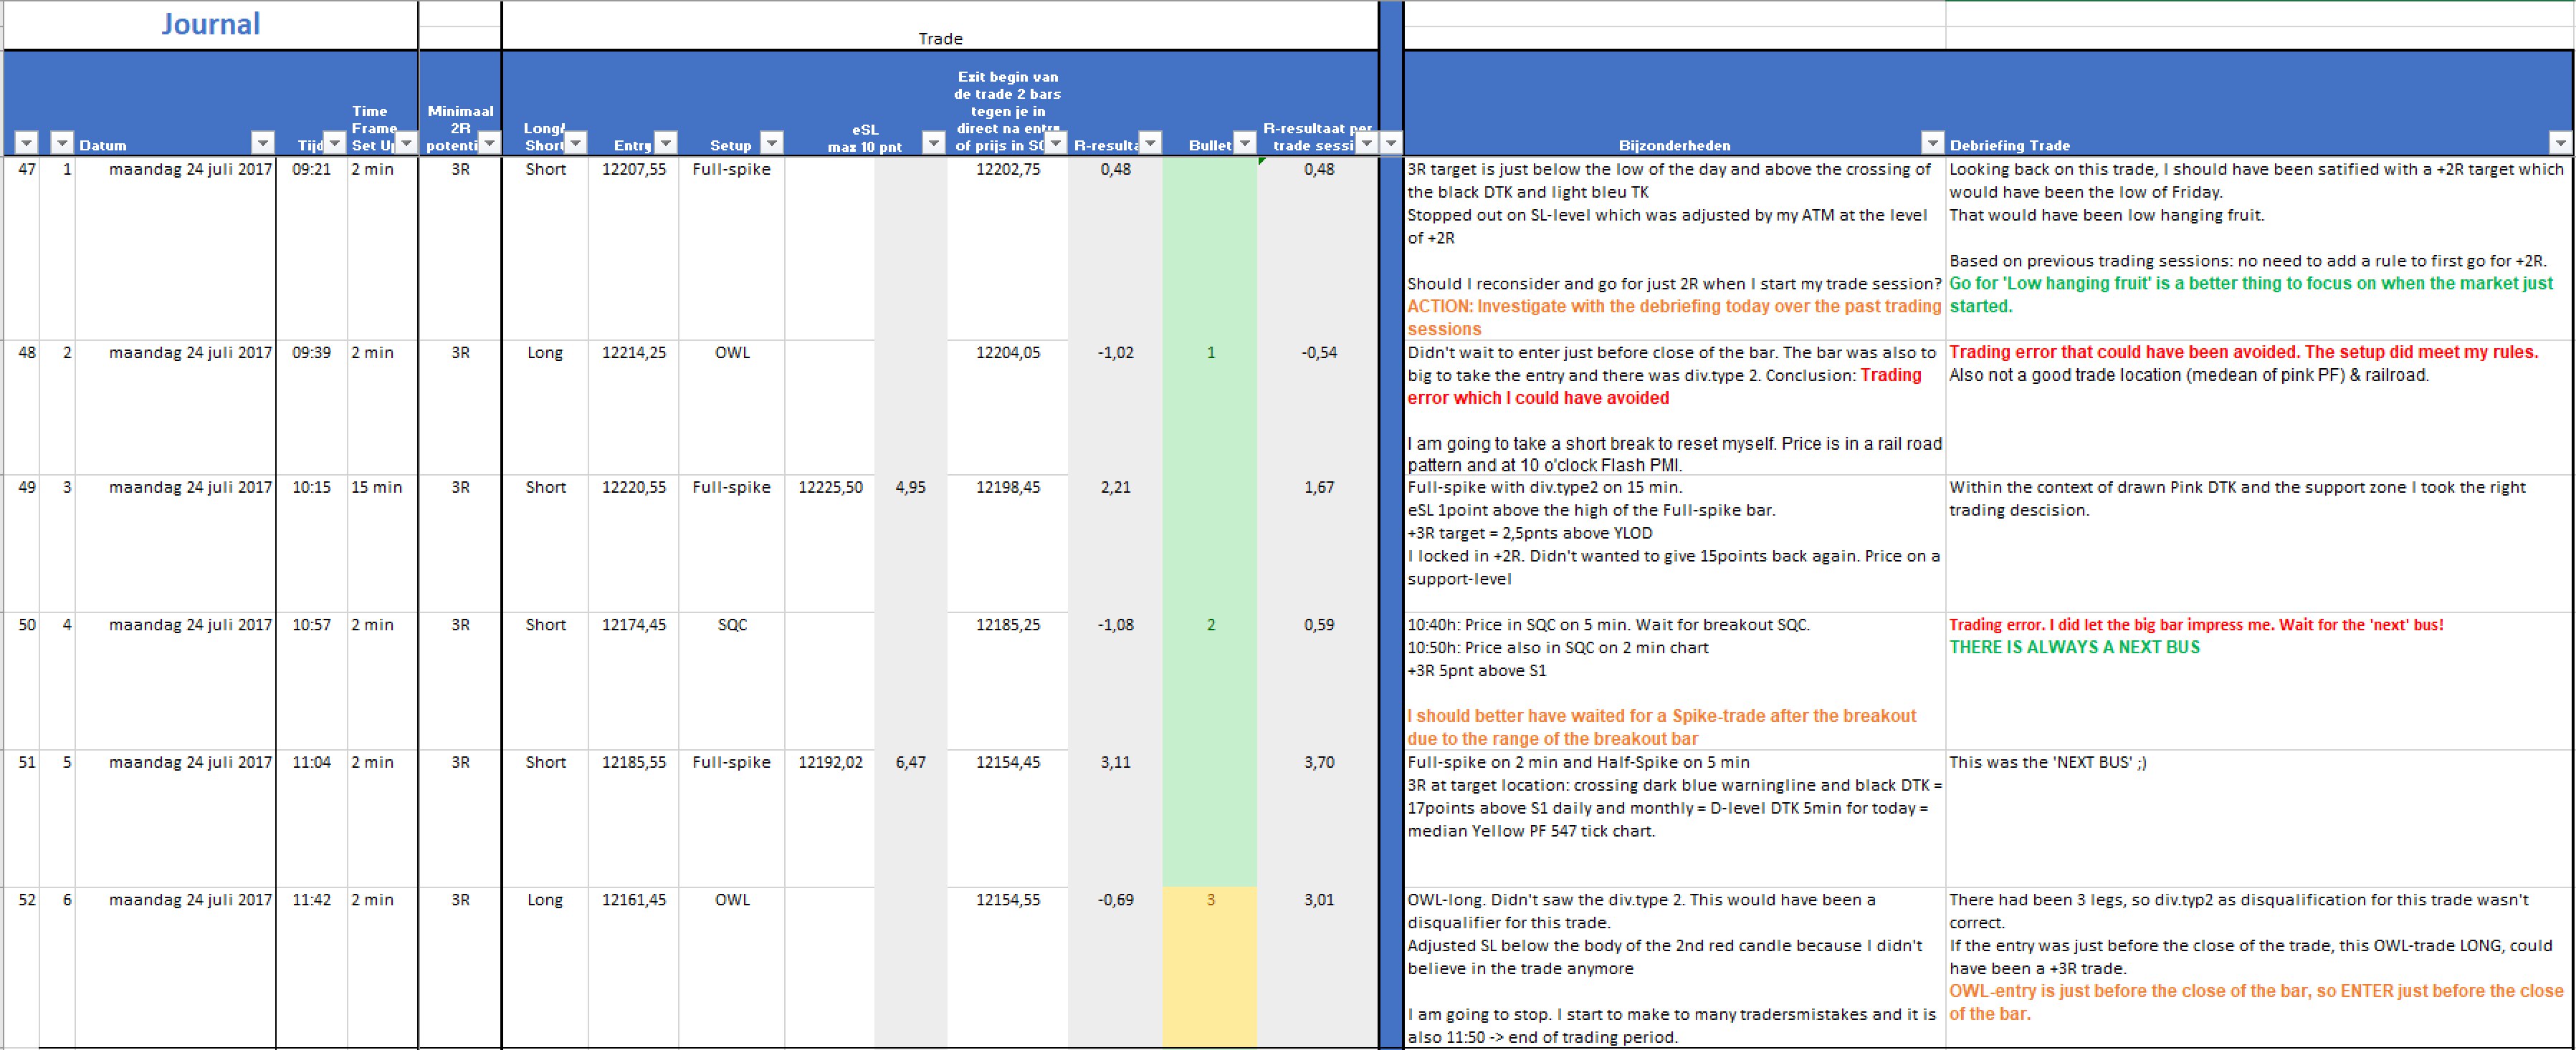Select the yellow Bullet cell containing 3

1210,967
